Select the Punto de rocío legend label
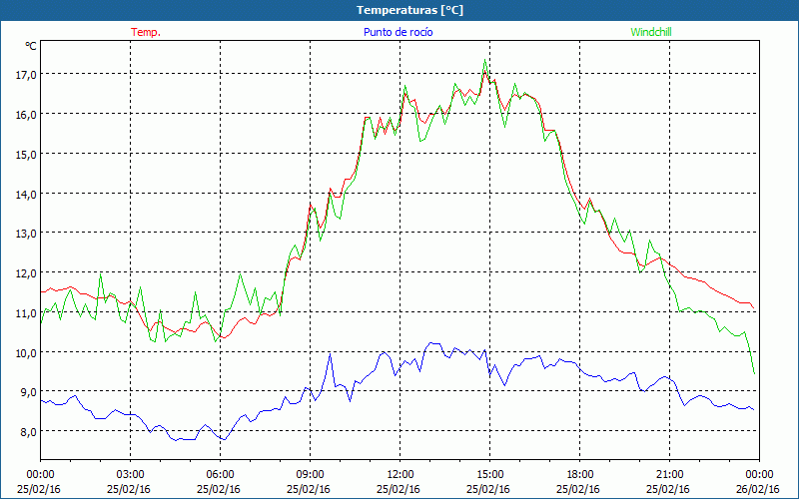 pyautogui.click(x=399, y=32)
